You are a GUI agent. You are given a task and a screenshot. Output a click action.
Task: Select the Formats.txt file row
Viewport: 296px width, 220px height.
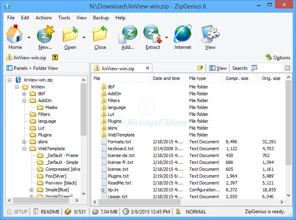(x=188, y=142)
